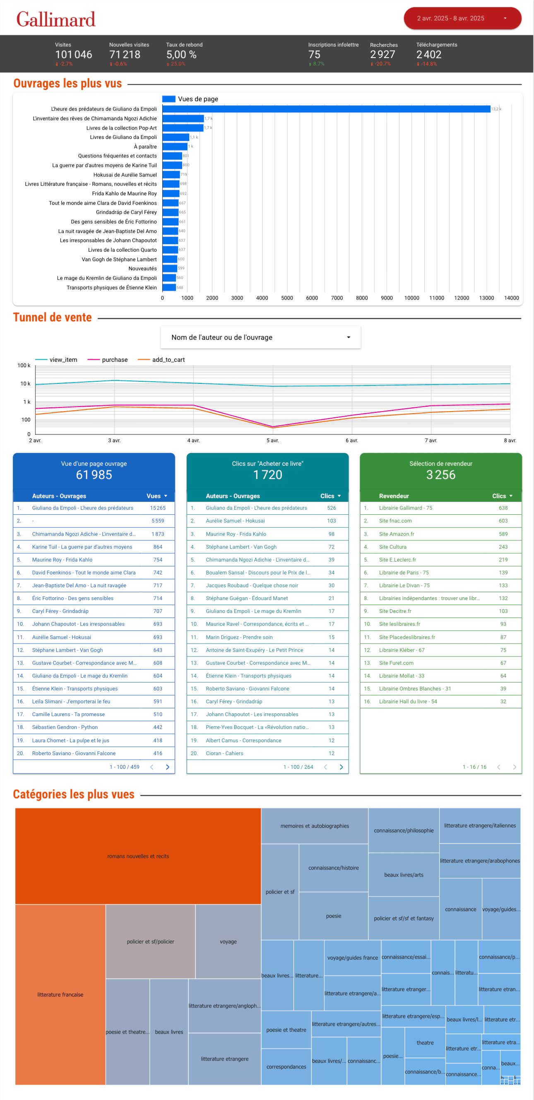Screen dimensions: 534x1100
Task: Click 'Karine Tuil - La guerre par d'autres moyens' row
Action: point(94,547)
